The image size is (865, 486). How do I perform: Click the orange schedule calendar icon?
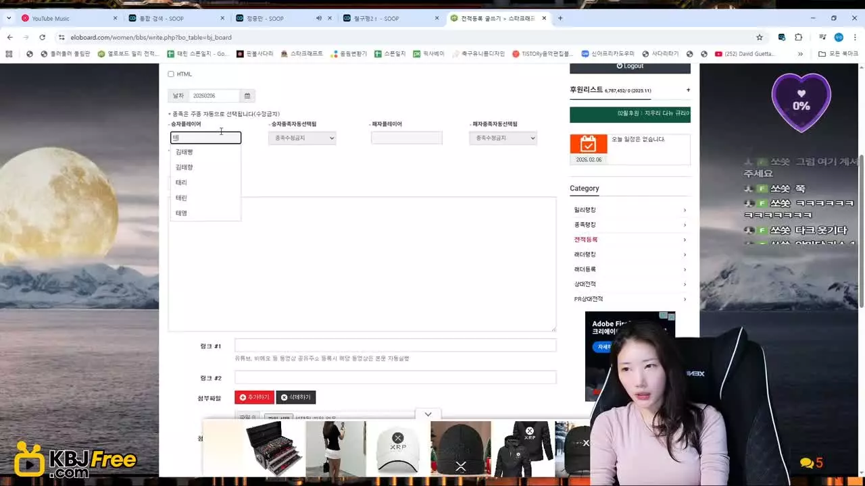click(589, 144)
